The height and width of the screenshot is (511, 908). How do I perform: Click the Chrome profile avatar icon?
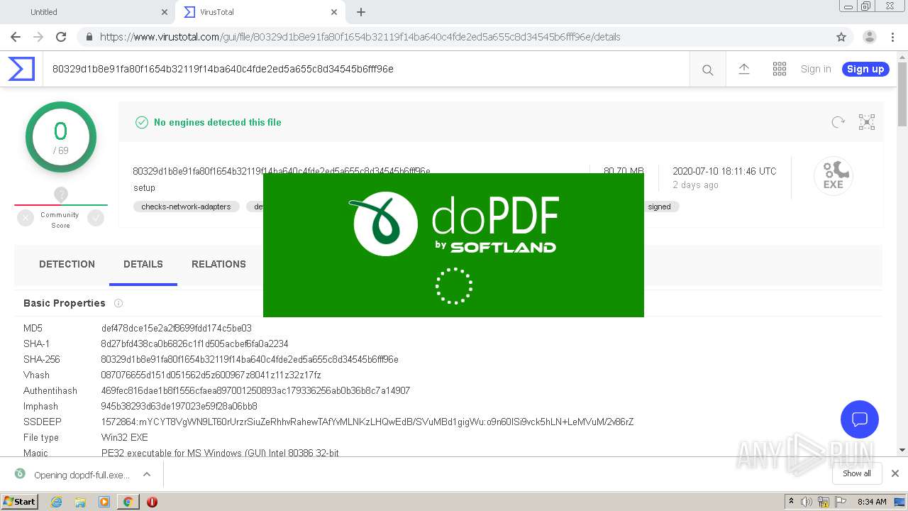(x=870, y=37)
